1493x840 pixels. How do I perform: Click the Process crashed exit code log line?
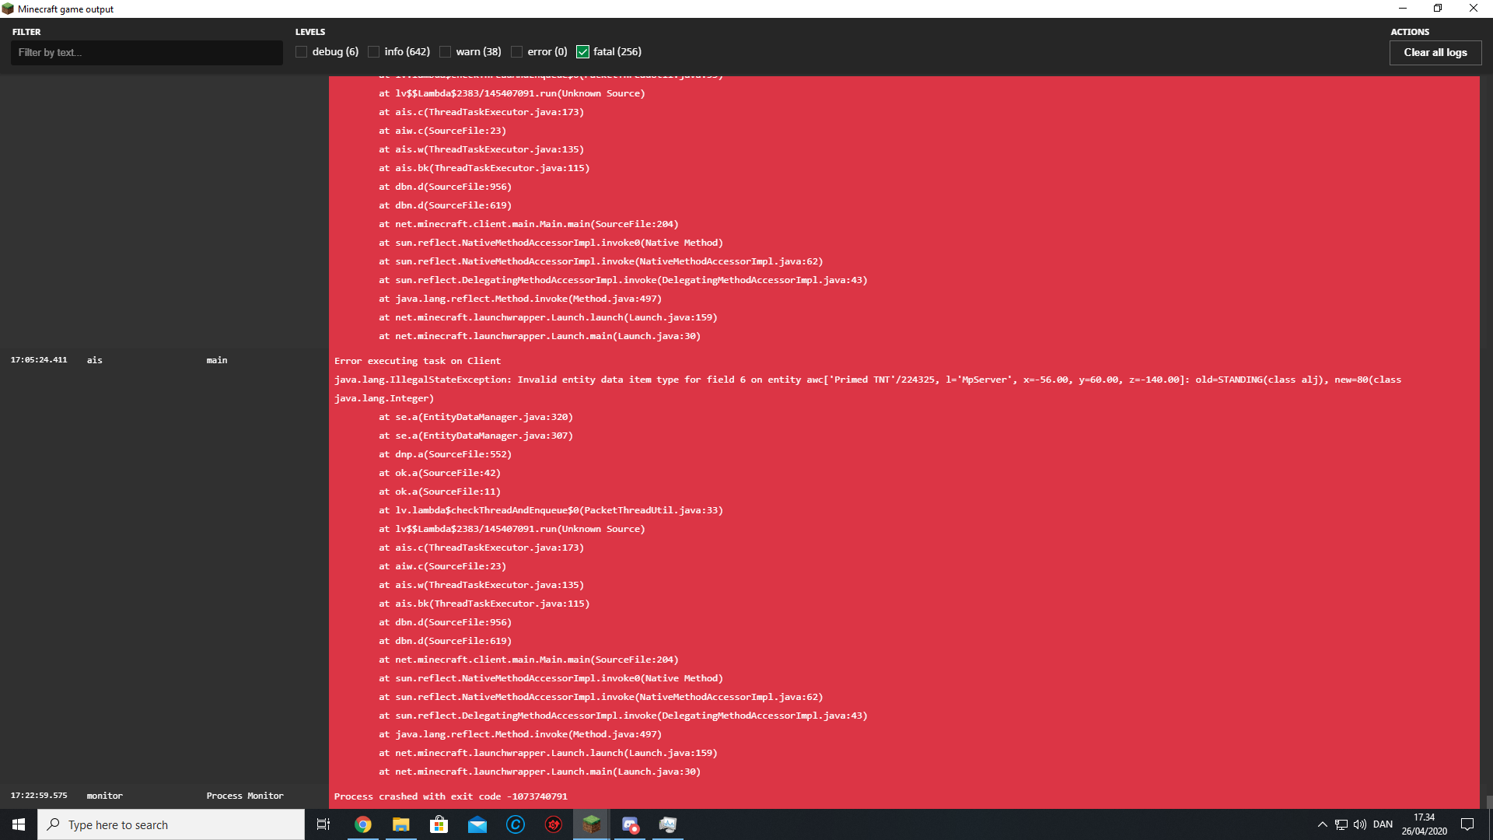point(451,796)
